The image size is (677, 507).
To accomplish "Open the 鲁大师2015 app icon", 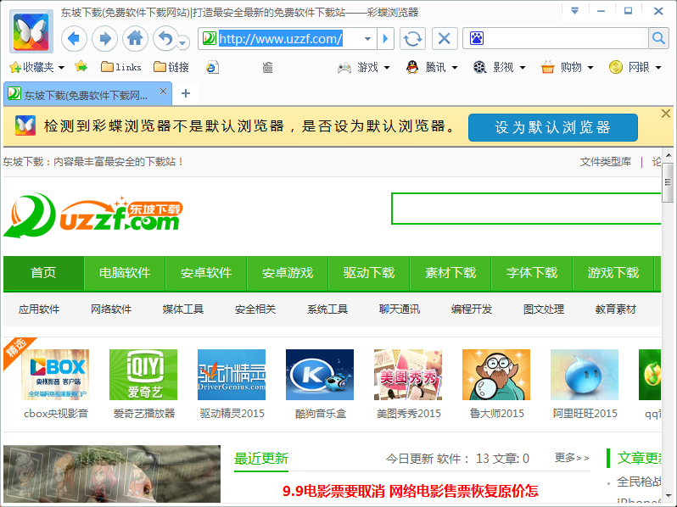I will 496,375.
